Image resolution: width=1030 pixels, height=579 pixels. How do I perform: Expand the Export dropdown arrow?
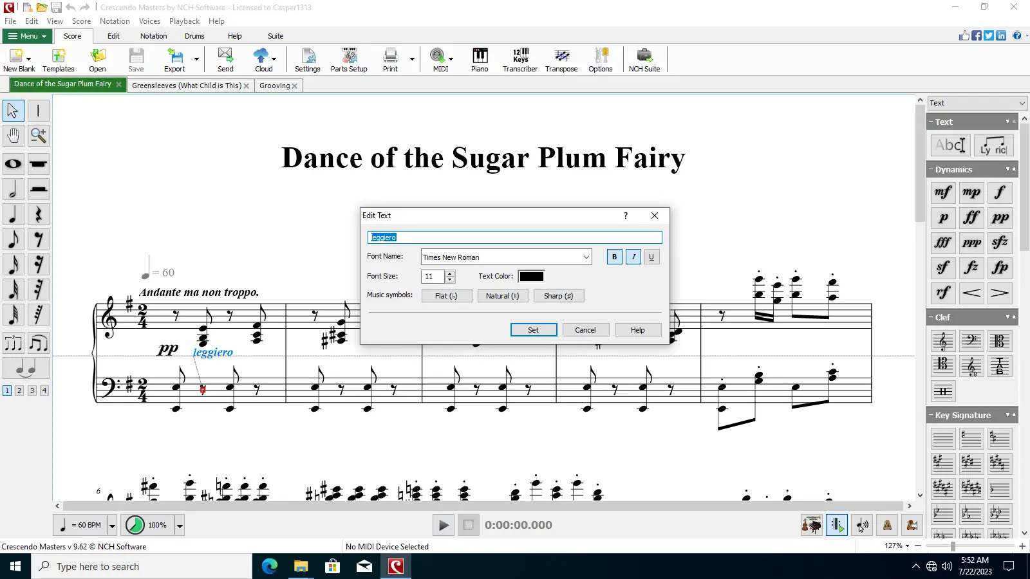click(x=196, y=59)
